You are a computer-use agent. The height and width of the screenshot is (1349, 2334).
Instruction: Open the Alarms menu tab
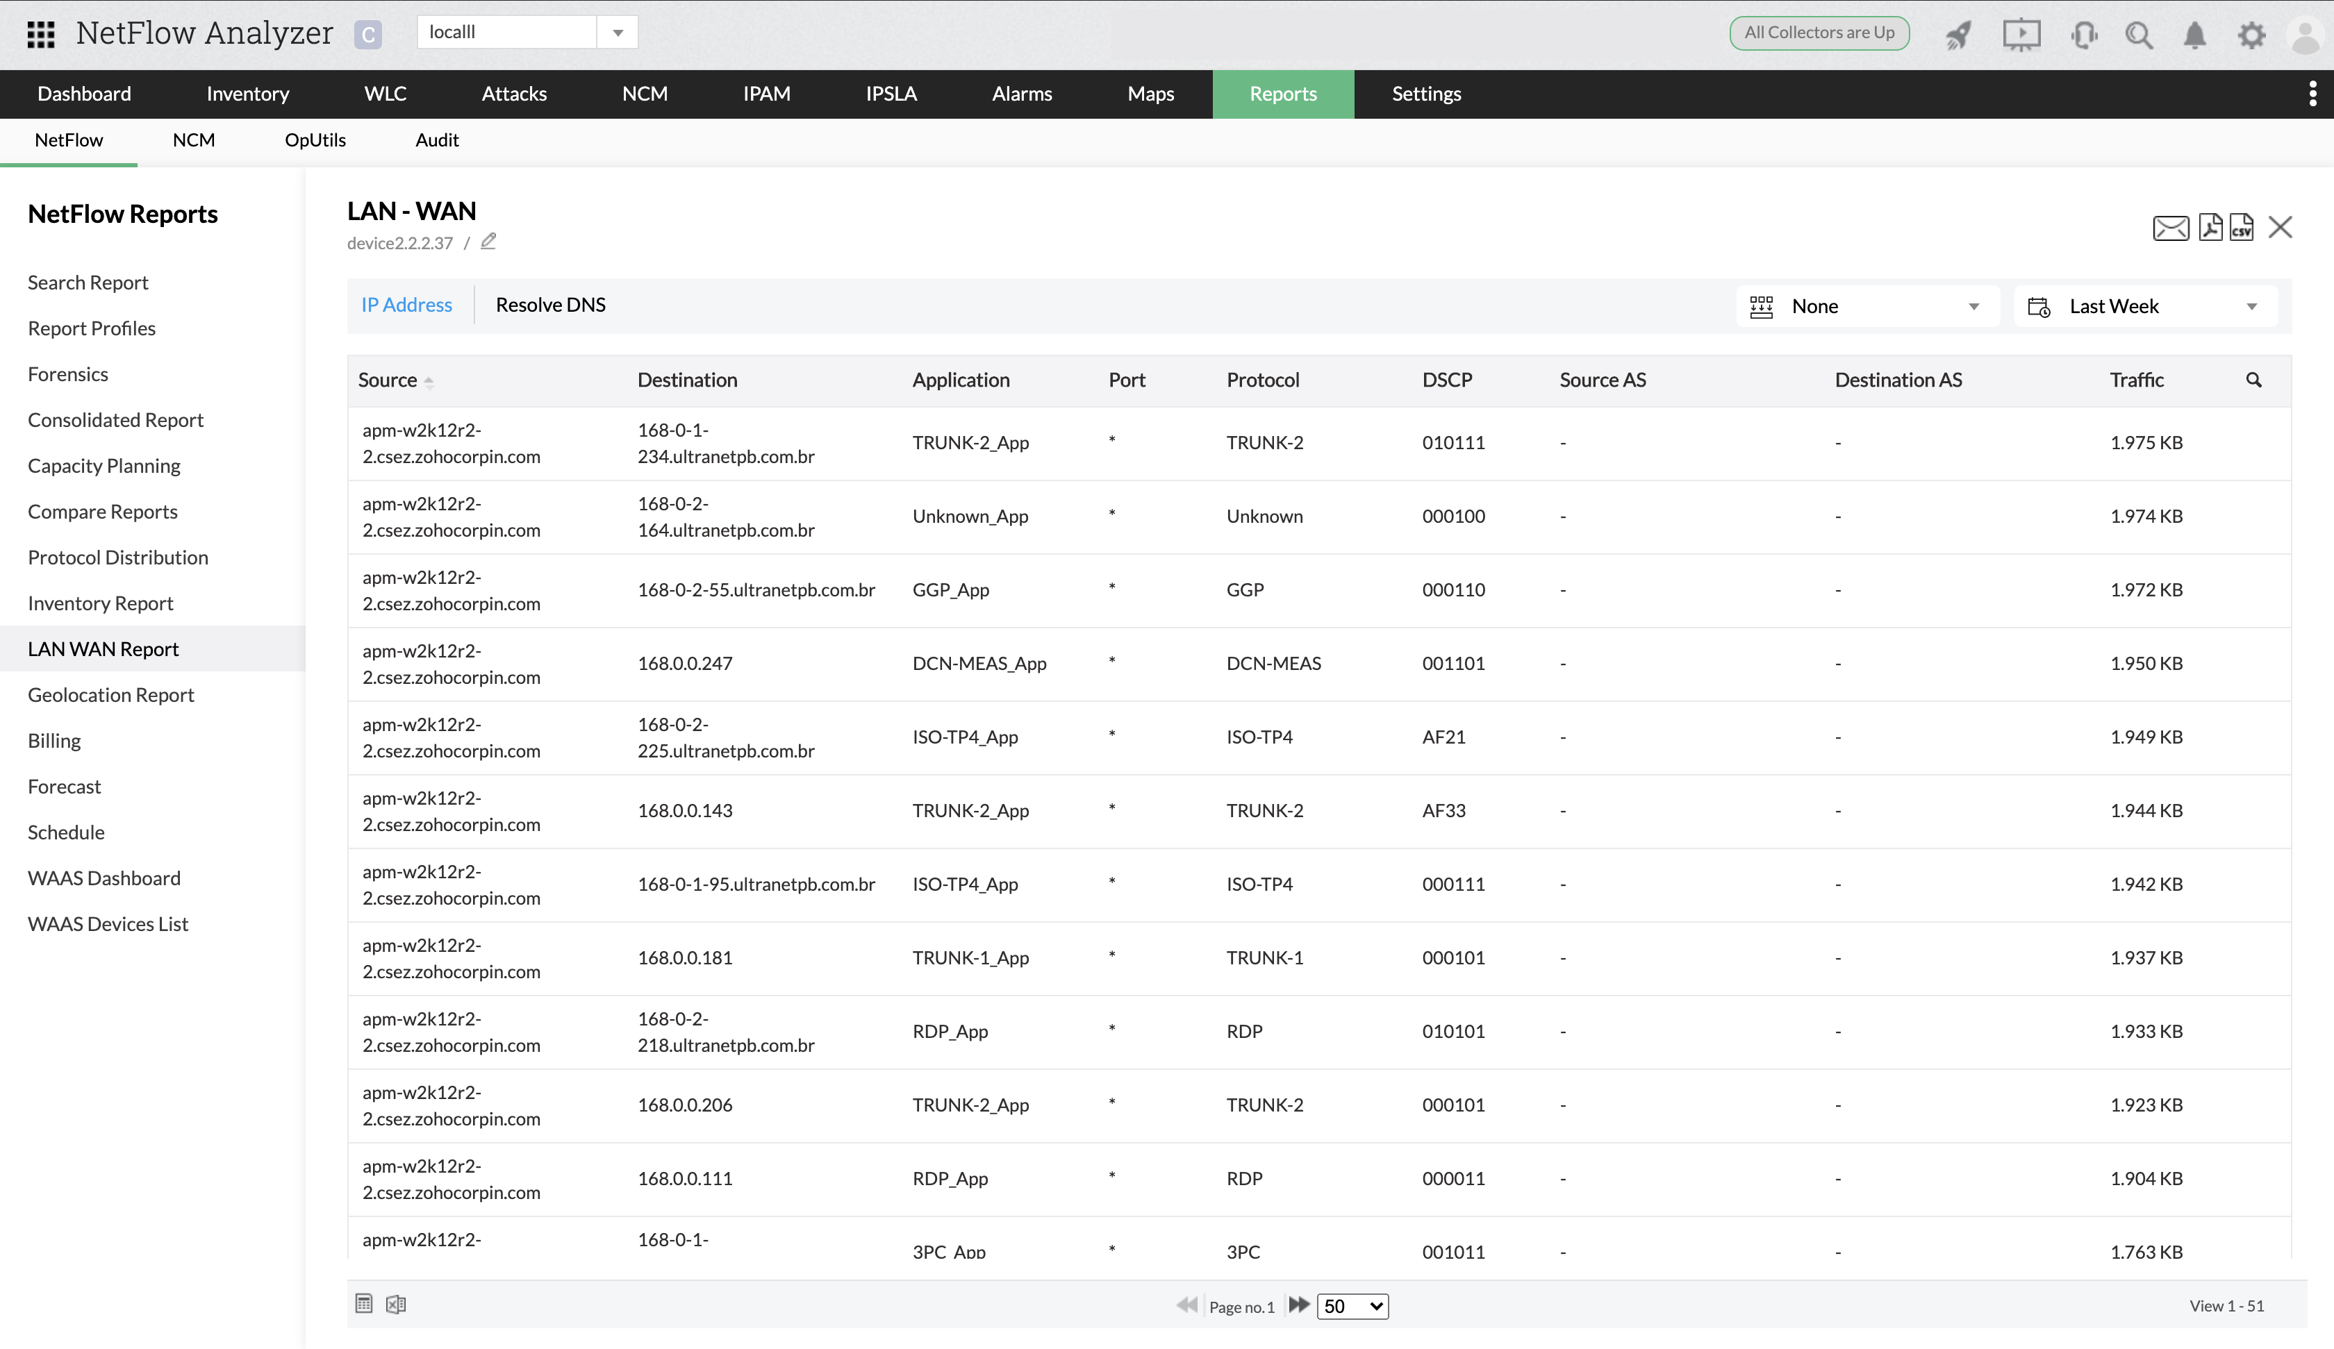pos(1022,94)
